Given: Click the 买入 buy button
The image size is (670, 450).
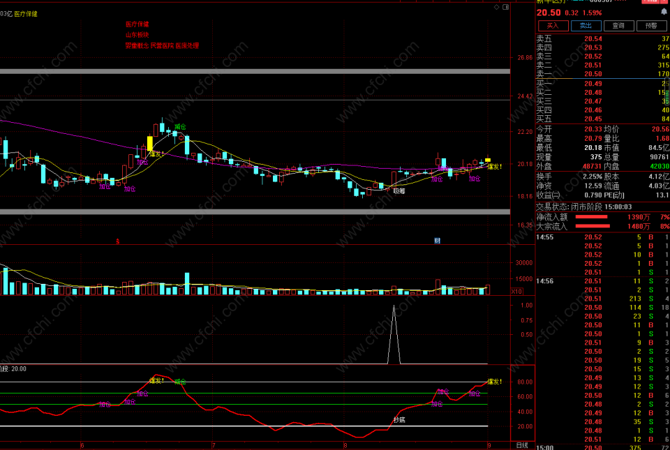Looking at the screenshot, I should [553, 26].
